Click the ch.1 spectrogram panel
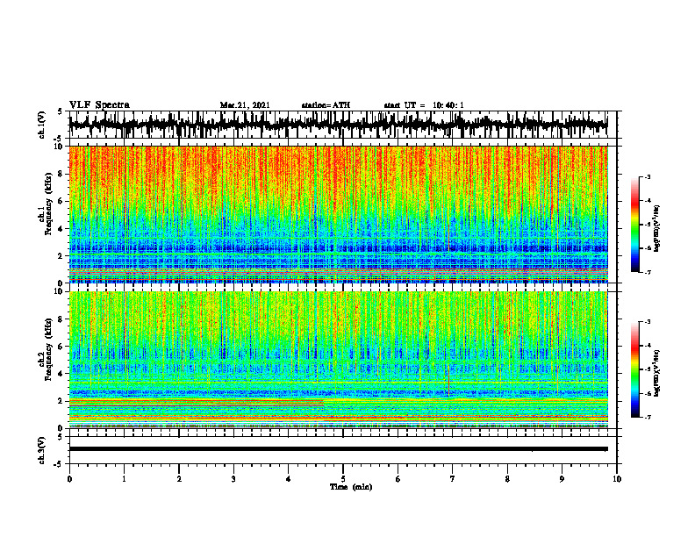The height and width of the screenshot is (537, 695). pyautogui.click(x=339, y=214)
